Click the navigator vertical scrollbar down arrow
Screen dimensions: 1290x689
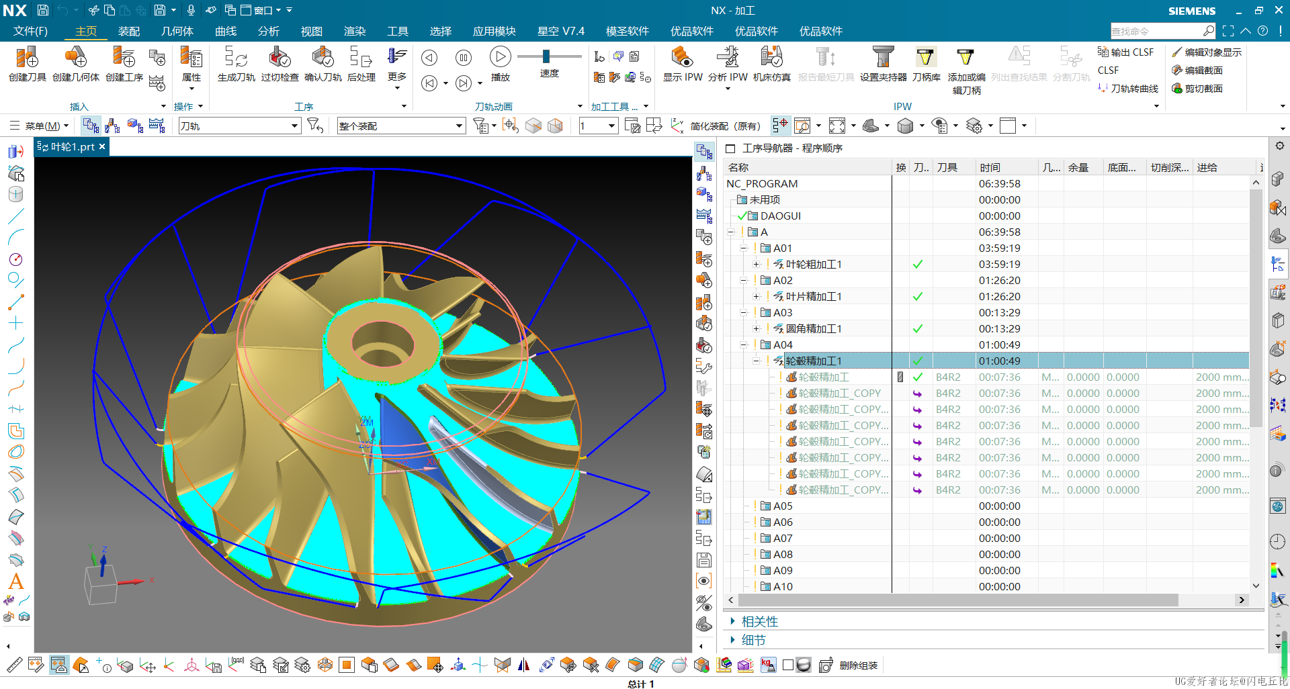tap(1256, 586)
